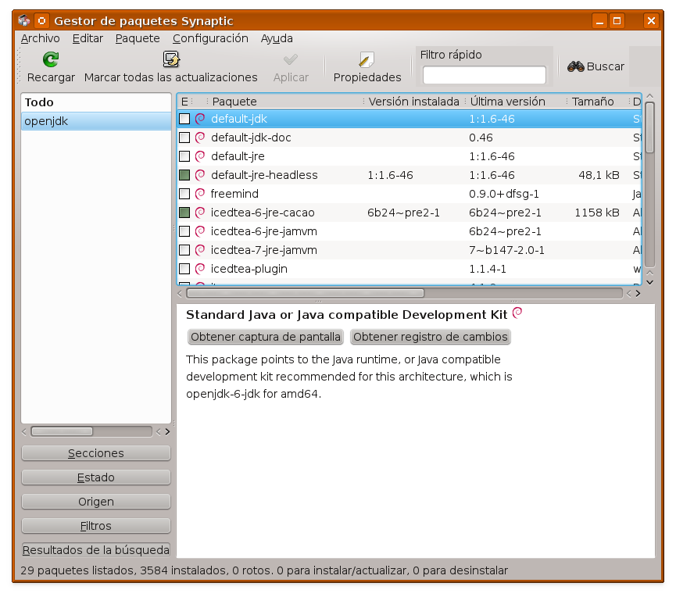This screenshot has width=676, height=597.
Task: Click Debian swirl icon beside icedtea-6-jre-jamvm
Action: (x=200, y=231)
